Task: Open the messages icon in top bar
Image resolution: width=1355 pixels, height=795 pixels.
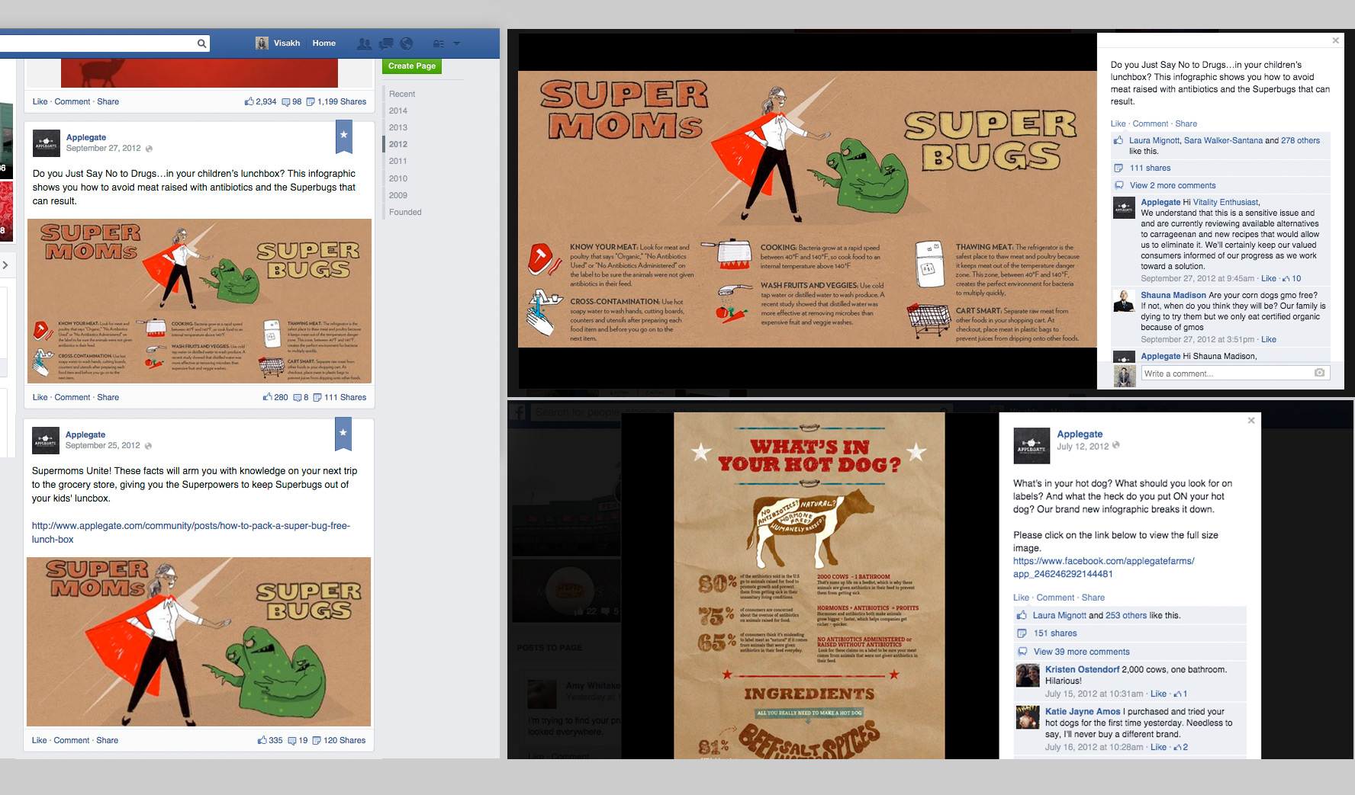Action: coord(386,43)
